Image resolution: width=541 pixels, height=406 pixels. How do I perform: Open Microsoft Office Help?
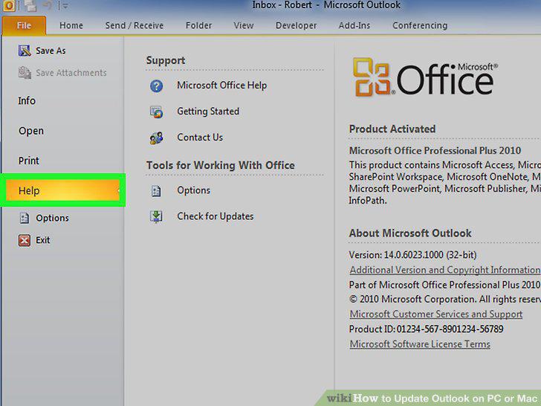coord(222,86)
